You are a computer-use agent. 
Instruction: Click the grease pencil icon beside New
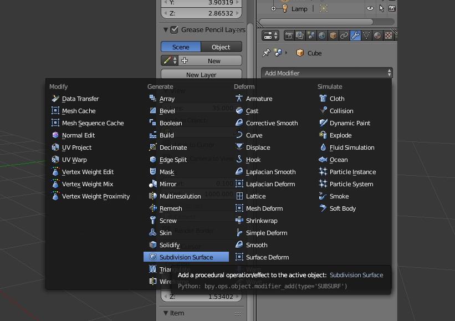[167, 60]
